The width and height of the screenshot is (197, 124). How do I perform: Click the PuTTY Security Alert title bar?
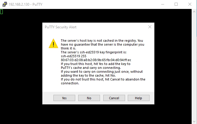[x=96, y=27]
